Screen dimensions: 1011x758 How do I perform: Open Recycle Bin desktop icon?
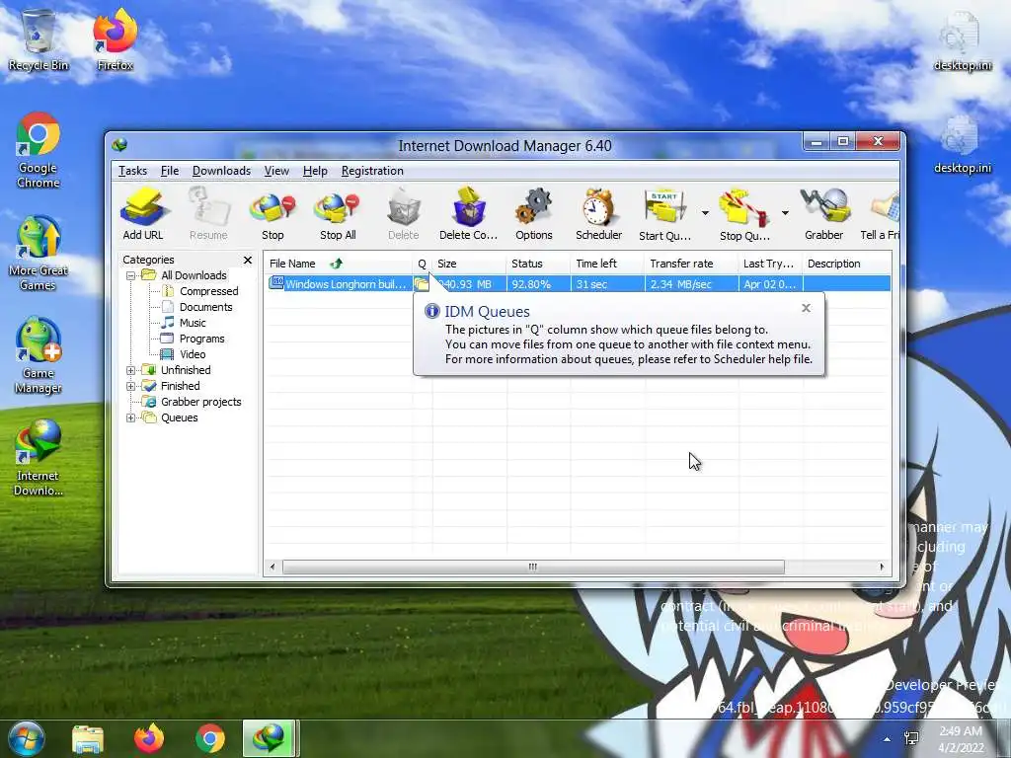(39, 39)
